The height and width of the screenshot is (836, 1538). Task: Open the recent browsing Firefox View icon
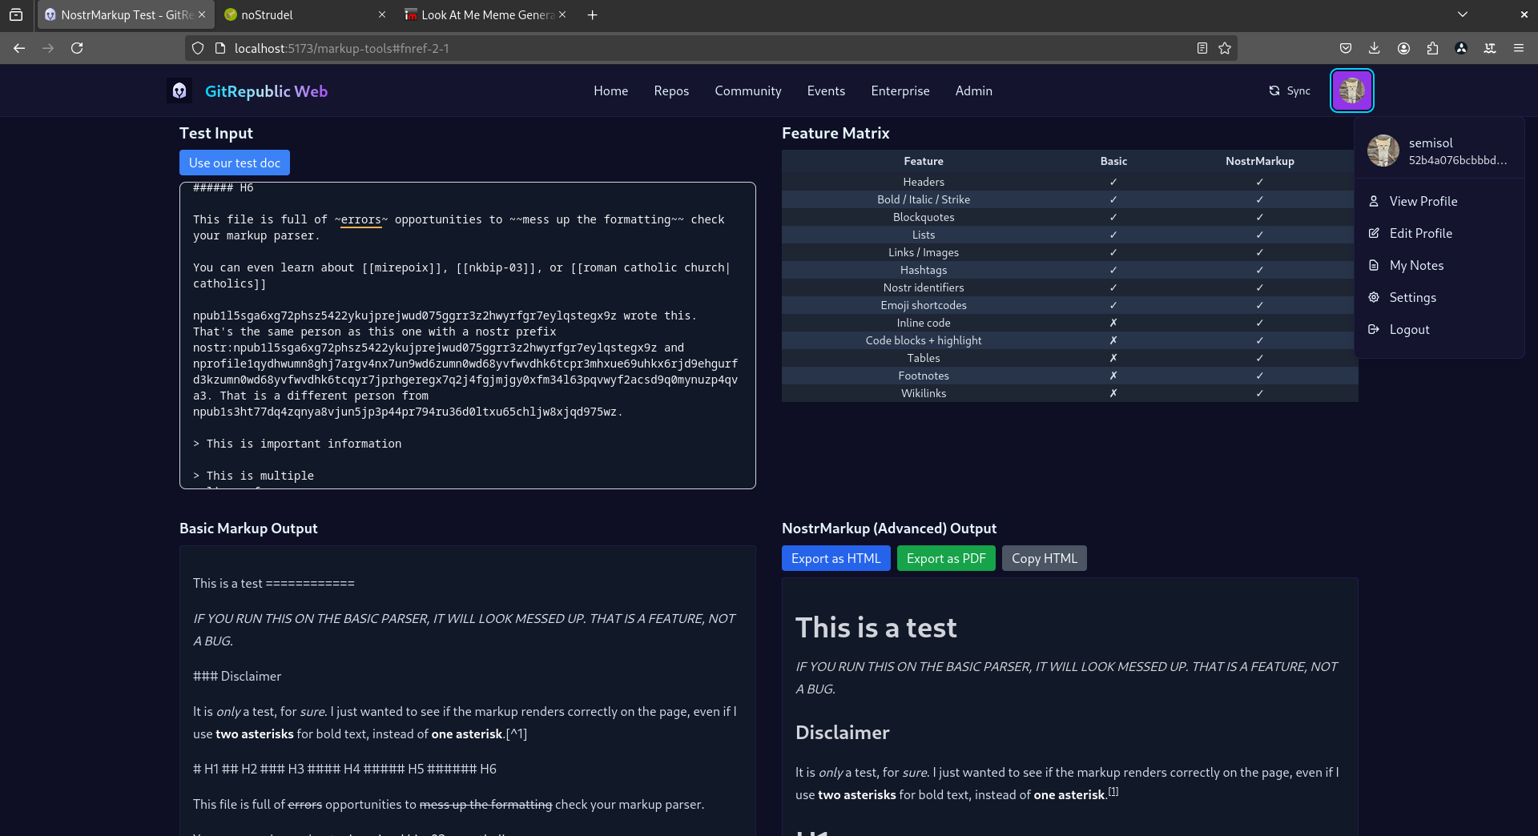click(16, 14)
